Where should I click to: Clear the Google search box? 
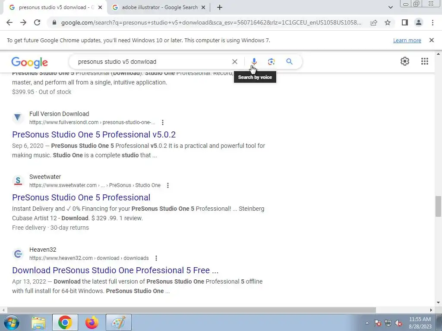(x=234, y=62)
